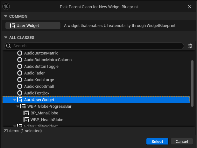
Task: Collapse the COMMON section
Action: (5, 16)
